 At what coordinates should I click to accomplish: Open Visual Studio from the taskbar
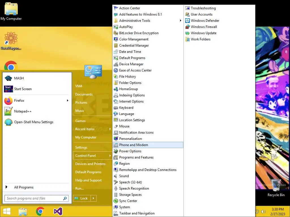(x=58, y=211)
